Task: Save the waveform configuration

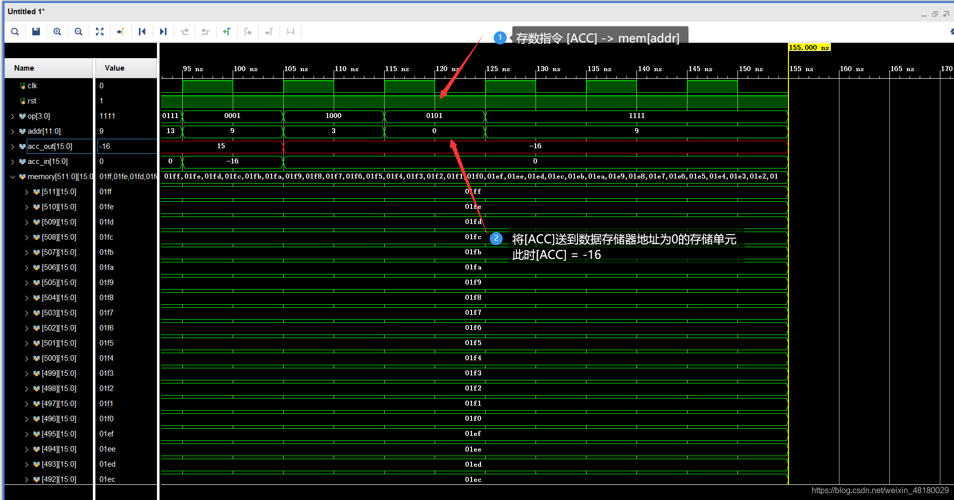Action: tap(36, 32)
